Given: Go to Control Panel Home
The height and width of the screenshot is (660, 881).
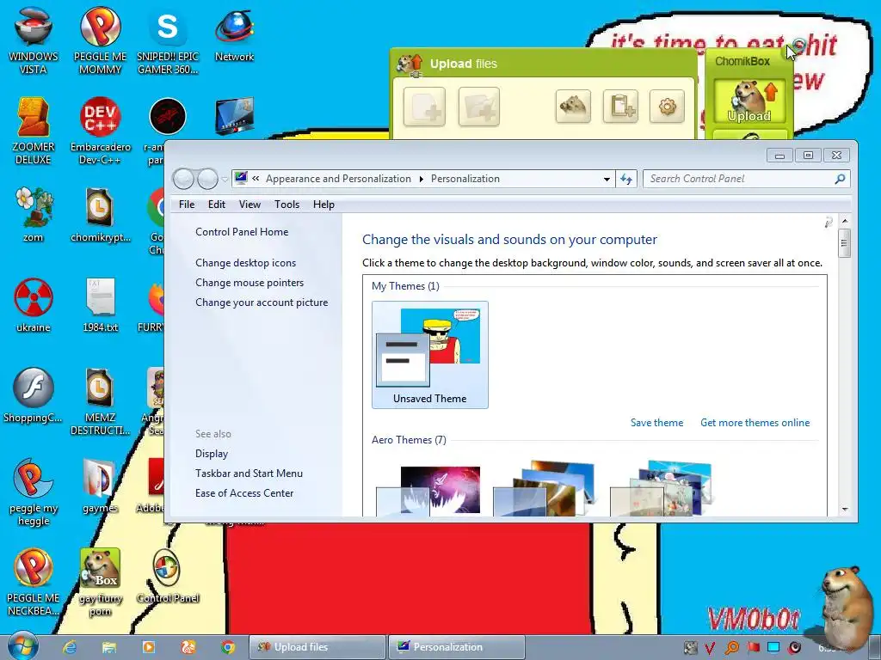Looking at the screenshot, I should (x=242, y=232).
